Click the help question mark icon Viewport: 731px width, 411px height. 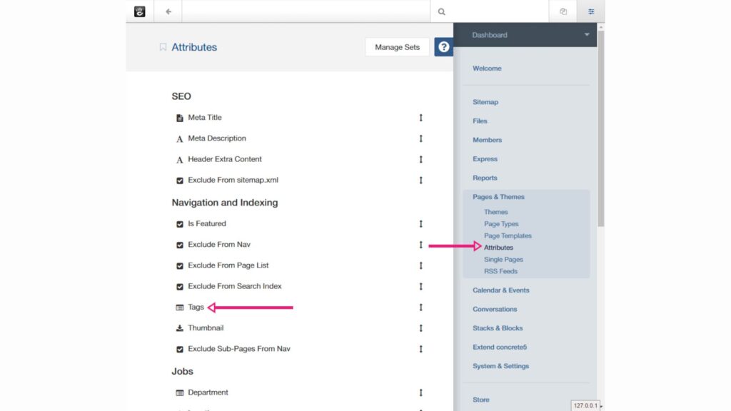click(444, 47)
